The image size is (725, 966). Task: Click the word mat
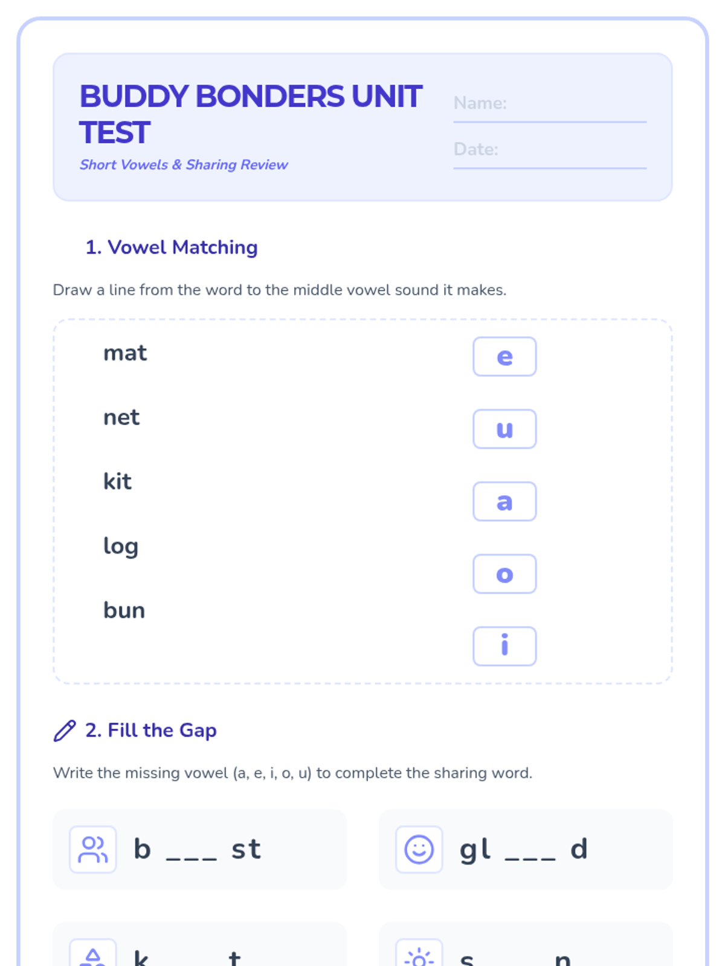[125, 353]
